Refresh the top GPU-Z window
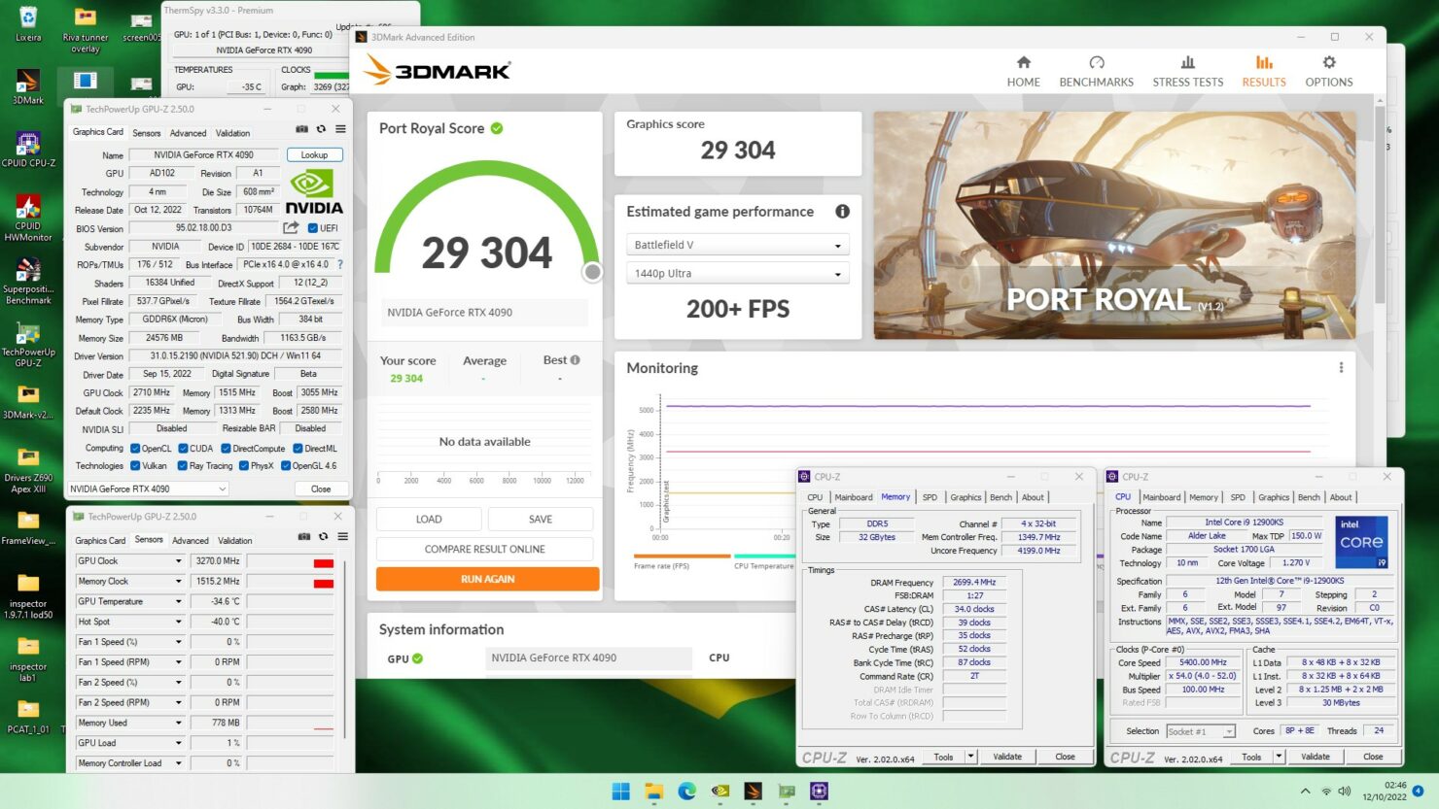 tap(321, 129)
